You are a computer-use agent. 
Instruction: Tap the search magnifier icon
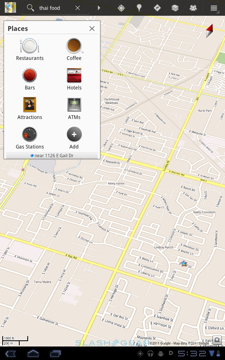tap(30, 8)
